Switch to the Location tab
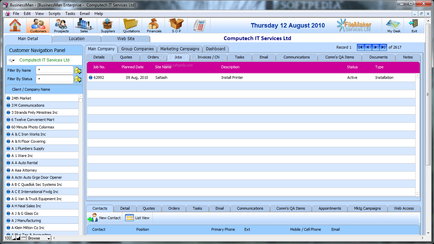 tap(77, 39)
